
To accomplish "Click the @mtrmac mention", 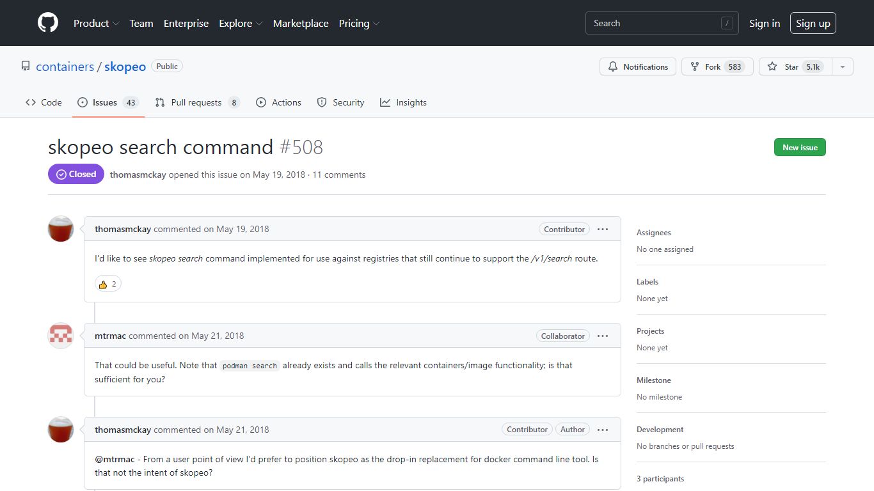I will point(115,459).
